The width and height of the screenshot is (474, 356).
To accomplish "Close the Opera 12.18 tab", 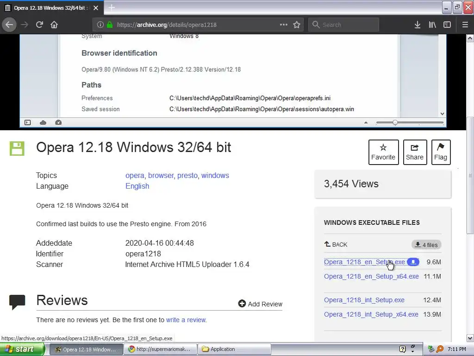I will point(96,8).
